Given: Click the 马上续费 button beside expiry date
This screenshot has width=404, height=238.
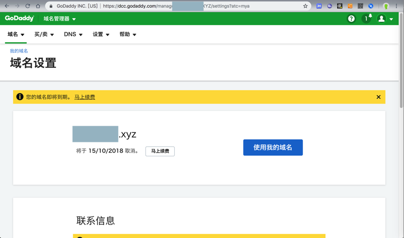Looking at the screenshot, I should click(x=160, y=151).
